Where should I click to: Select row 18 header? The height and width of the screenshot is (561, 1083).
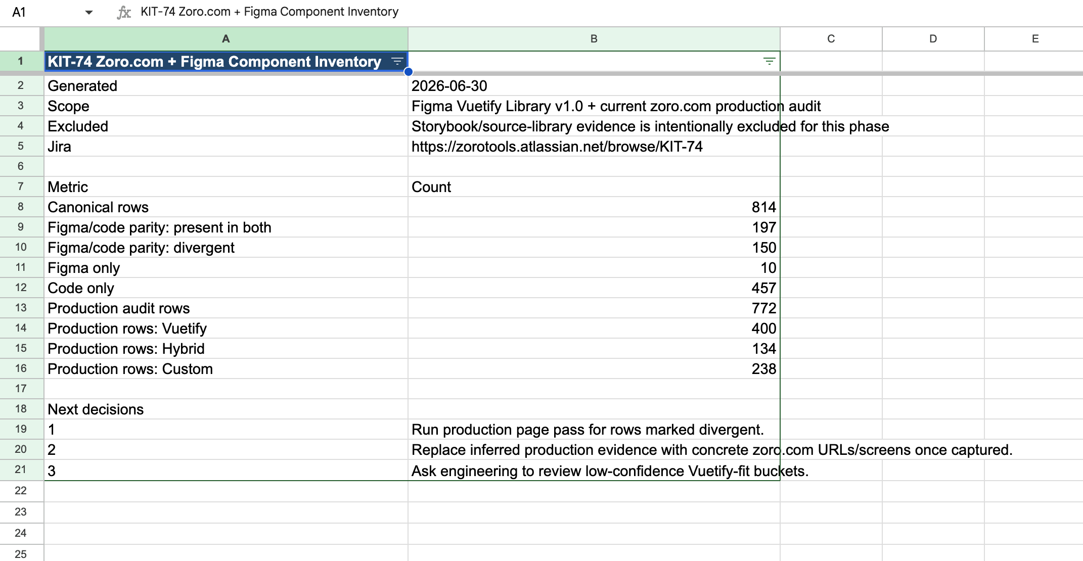click(20, 409)
